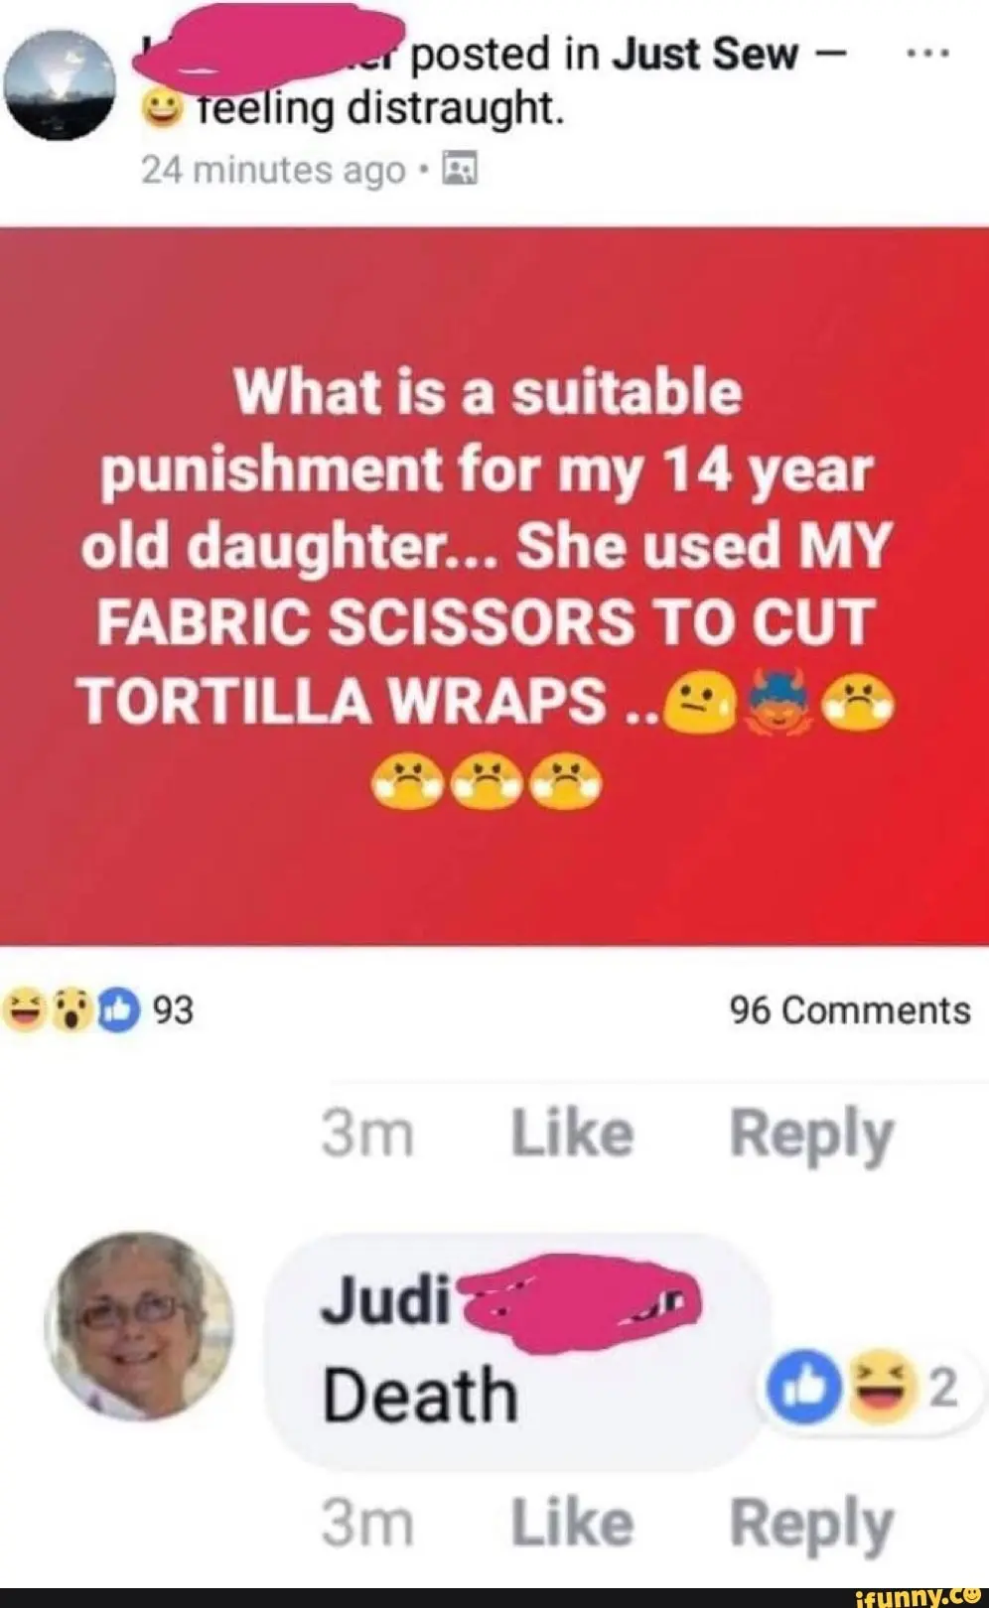
Task: Click the wow reaction icon under the post
Action: click(x=71, y=1010)
